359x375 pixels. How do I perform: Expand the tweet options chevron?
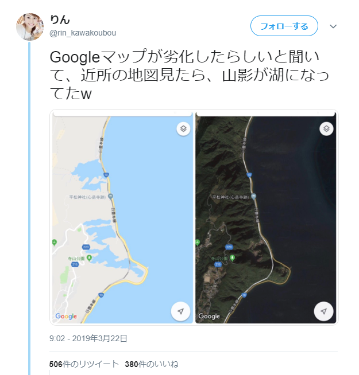click(333, 26)
